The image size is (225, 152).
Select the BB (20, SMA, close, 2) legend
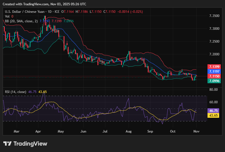[x=21, y=21]
